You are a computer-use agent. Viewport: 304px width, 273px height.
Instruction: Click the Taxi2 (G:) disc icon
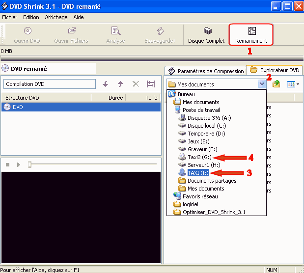coord(182,157)
